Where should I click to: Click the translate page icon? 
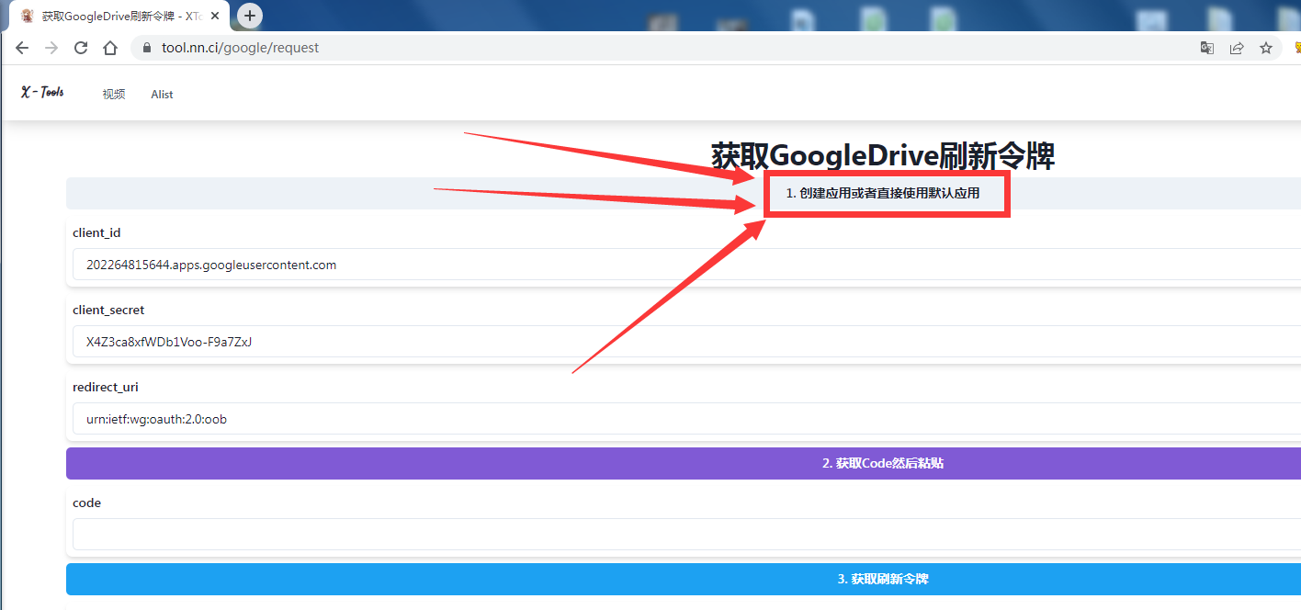1207,48
